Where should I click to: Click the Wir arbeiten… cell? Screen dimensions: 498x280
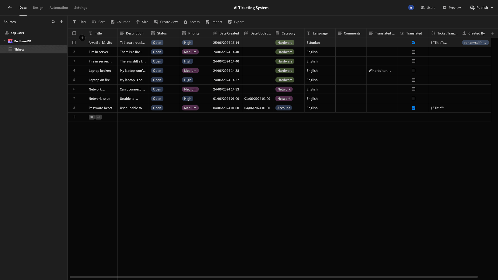click(382, 71)
